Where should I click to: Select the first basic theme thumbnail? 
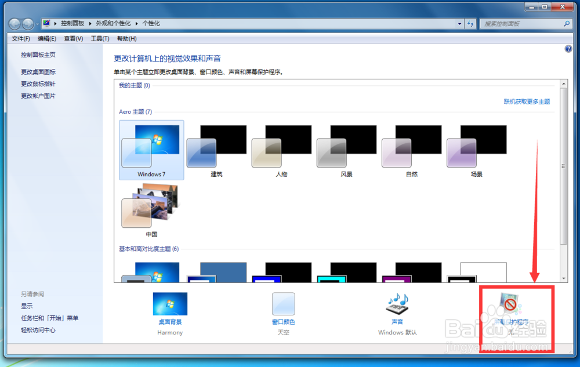[x=151, y=272]
